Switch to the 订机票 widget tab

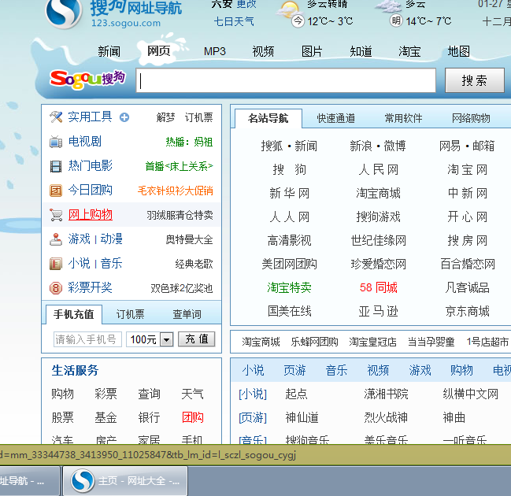tap(131, 314)
